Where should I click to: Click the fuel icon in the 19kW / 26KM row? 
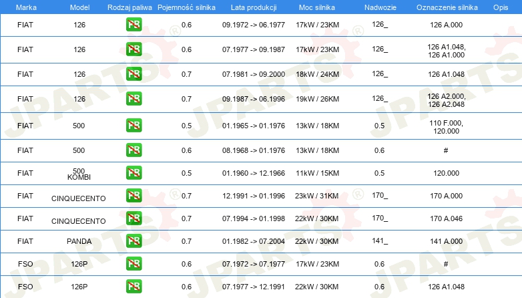point(134,98)
